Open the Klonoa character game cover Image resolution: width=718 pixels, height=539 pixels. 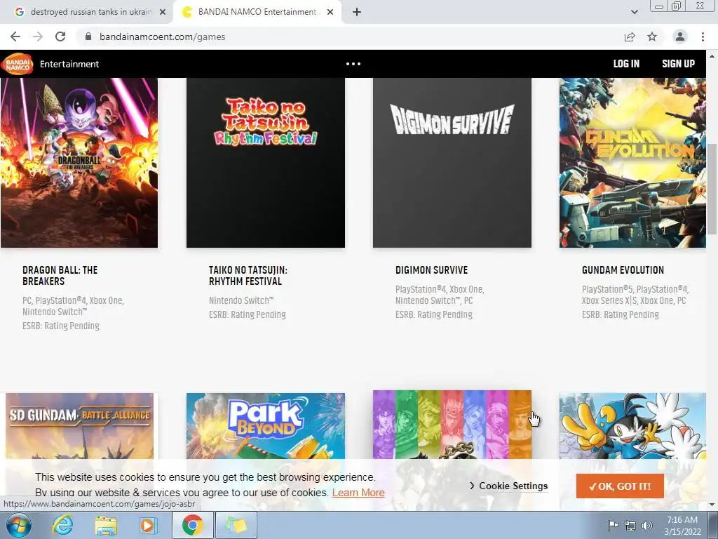[x=632, y=426]
